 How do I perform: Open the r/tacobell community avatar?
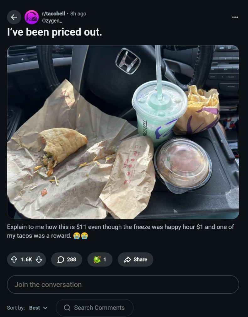(32, 17)
